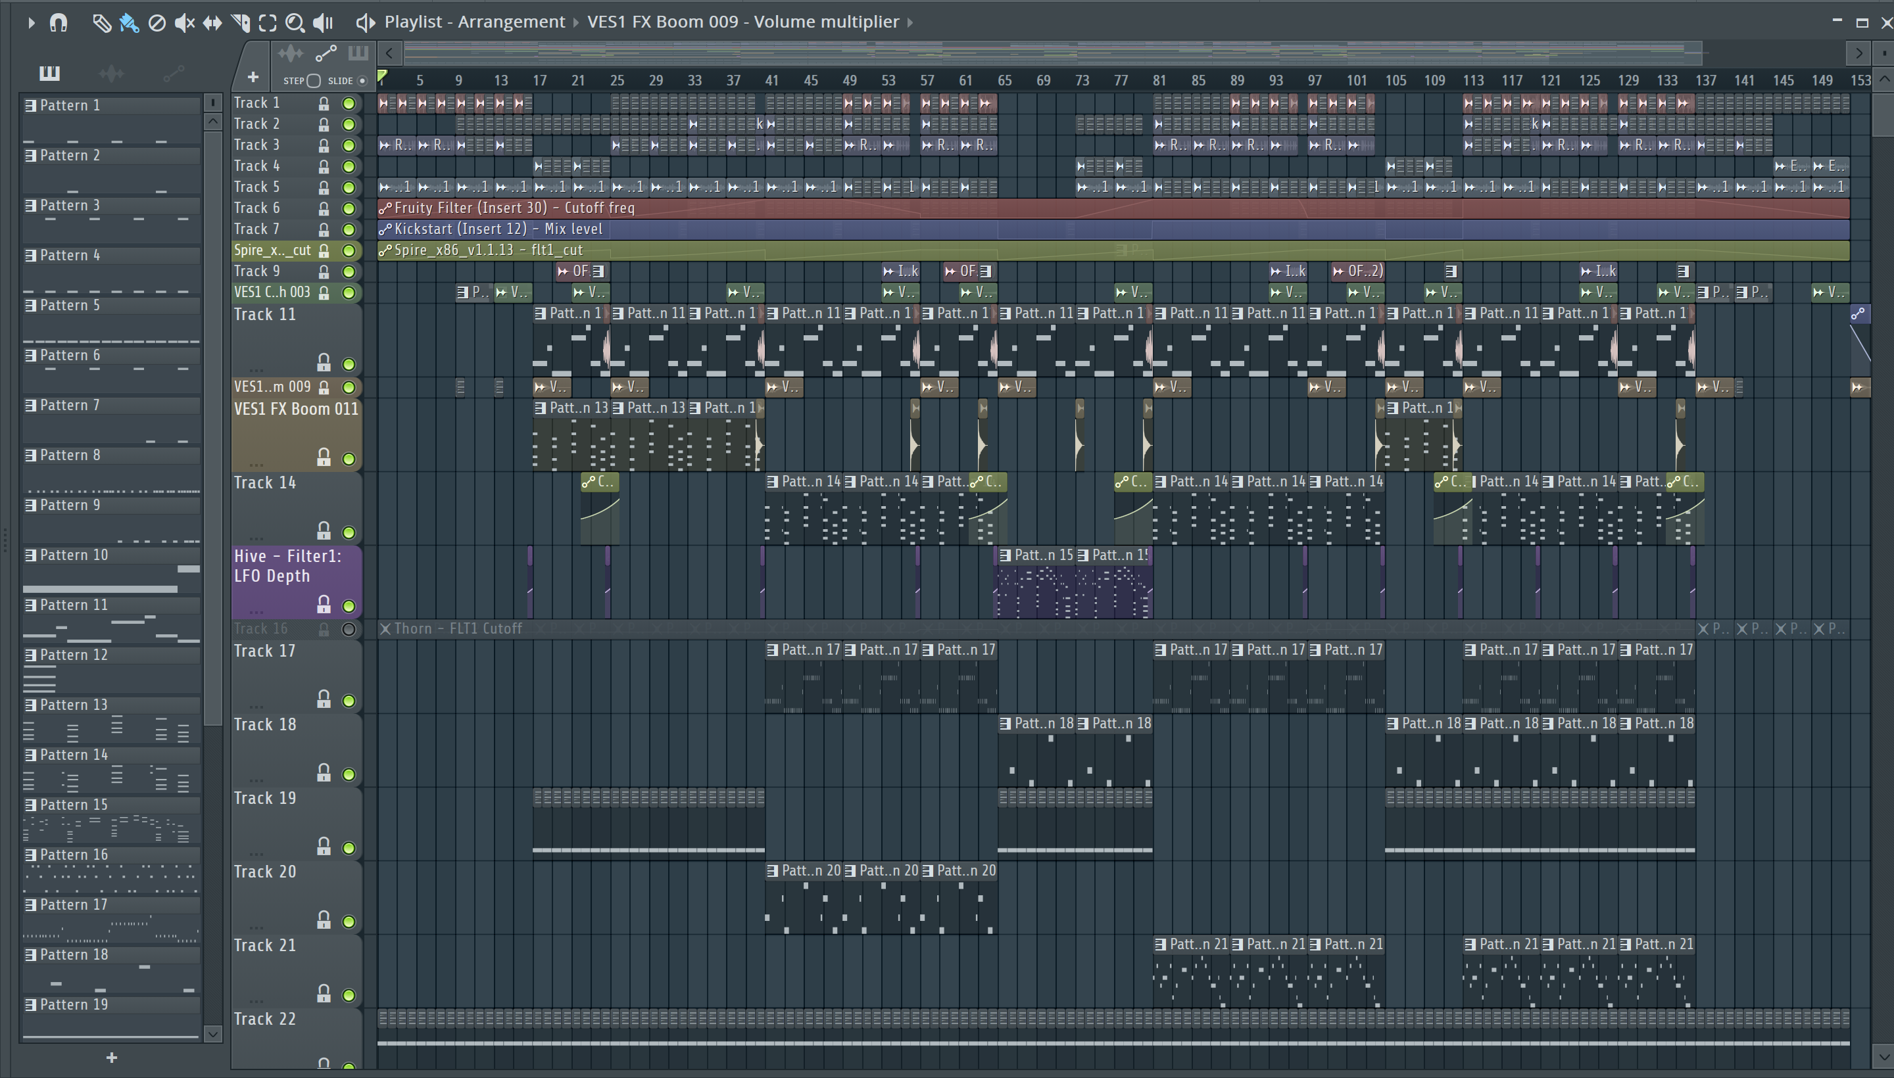1894x1078 pixels.
Task: Click the Kickstart Mix level automation clip
Action: tap(1113, 229)
